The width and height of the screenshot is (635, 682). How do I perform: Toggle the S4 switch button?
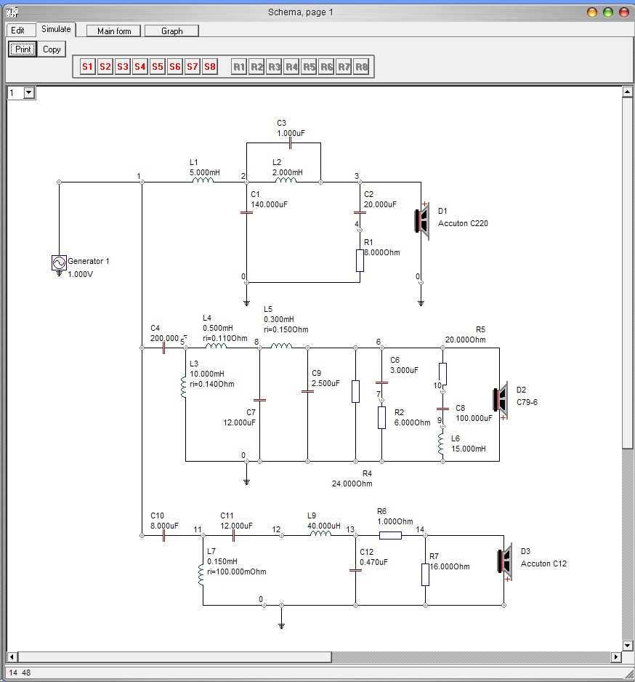tap(140, 67)
